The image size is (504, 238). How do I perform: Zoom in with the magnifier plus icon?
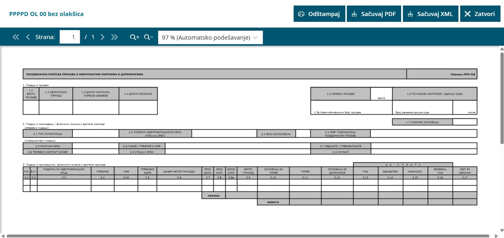[134, 37]
